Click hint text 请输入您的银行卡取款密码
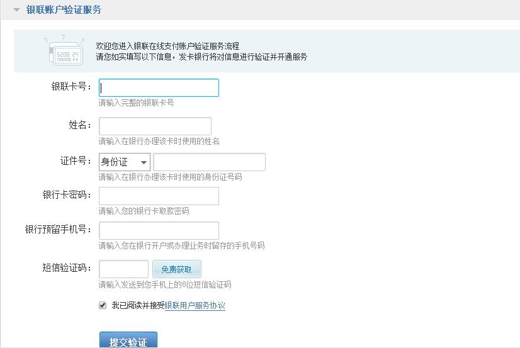Viewport: 520px width, 348px height. coord(144,211)
